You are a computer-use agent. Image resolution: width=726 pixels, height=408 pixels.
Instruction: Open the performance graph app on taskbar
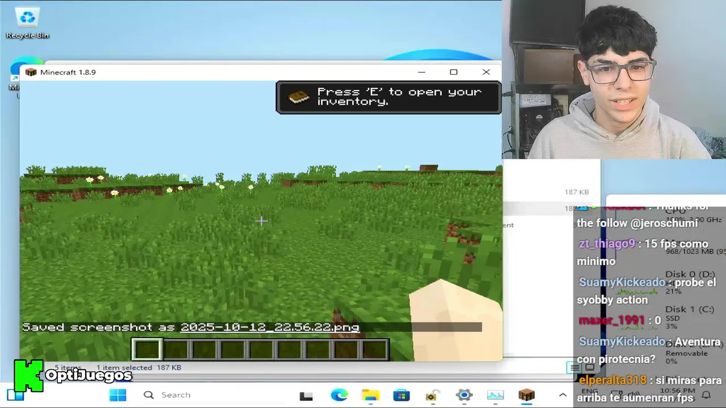coord(495,395)
